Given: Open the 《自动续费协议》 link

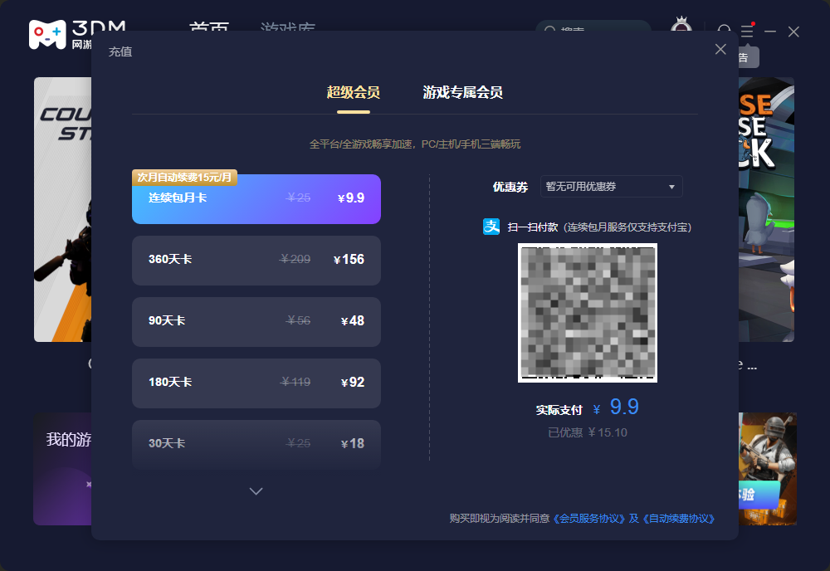Looking at the screenshot, I should coord(679,519).
